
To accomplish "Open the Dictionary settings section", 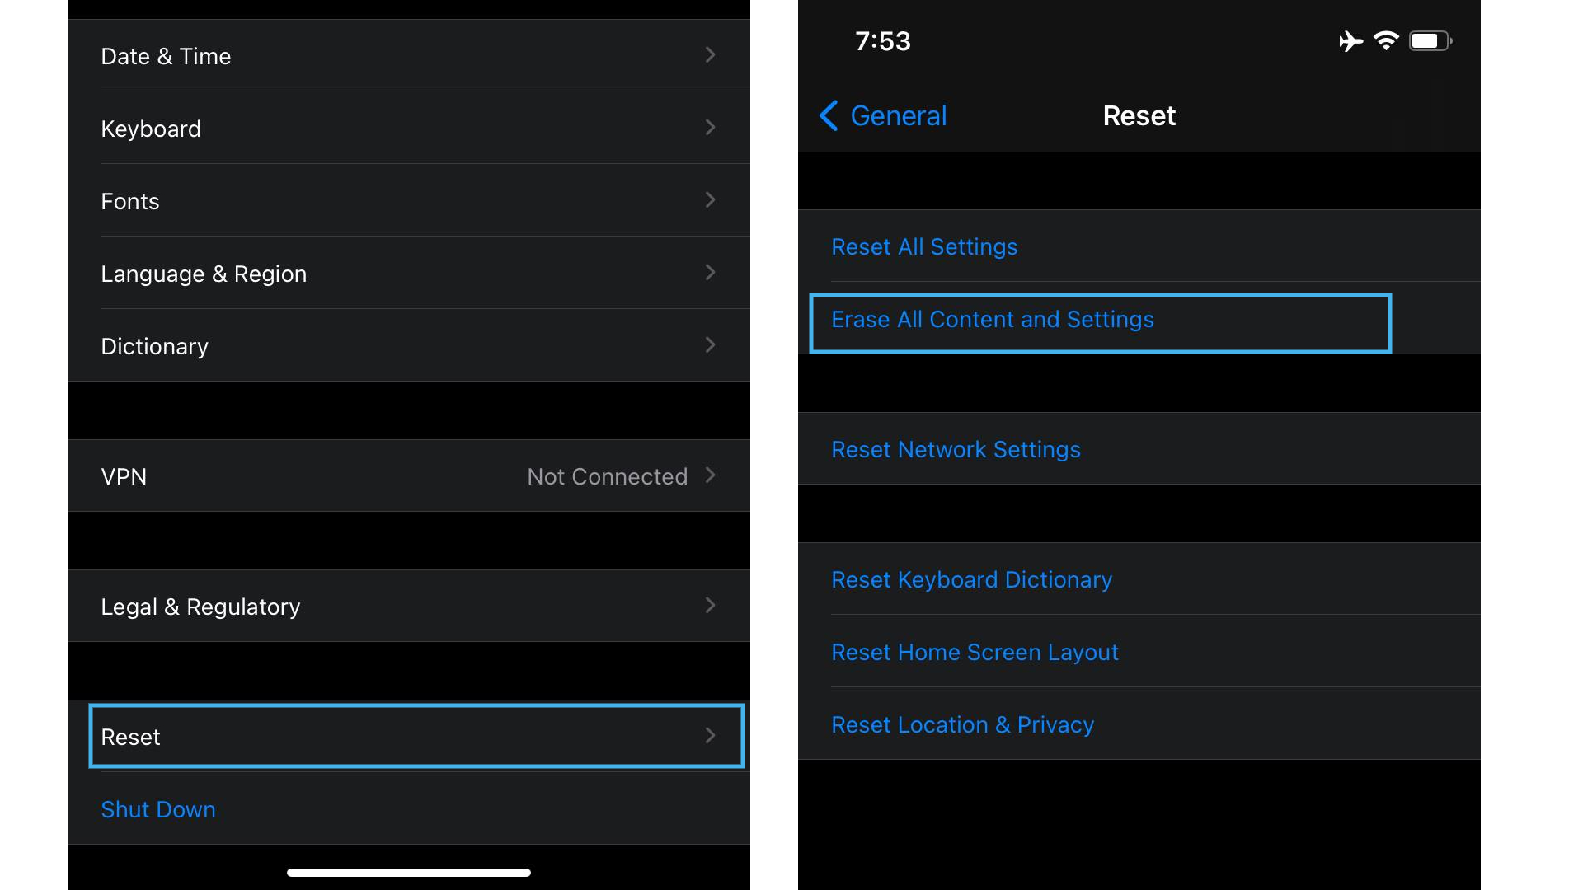I will [408, 345].
